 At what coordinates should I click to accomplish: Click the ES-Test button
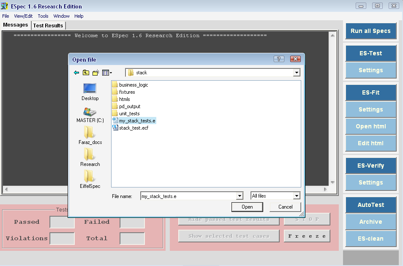click(x=370, y=53)
